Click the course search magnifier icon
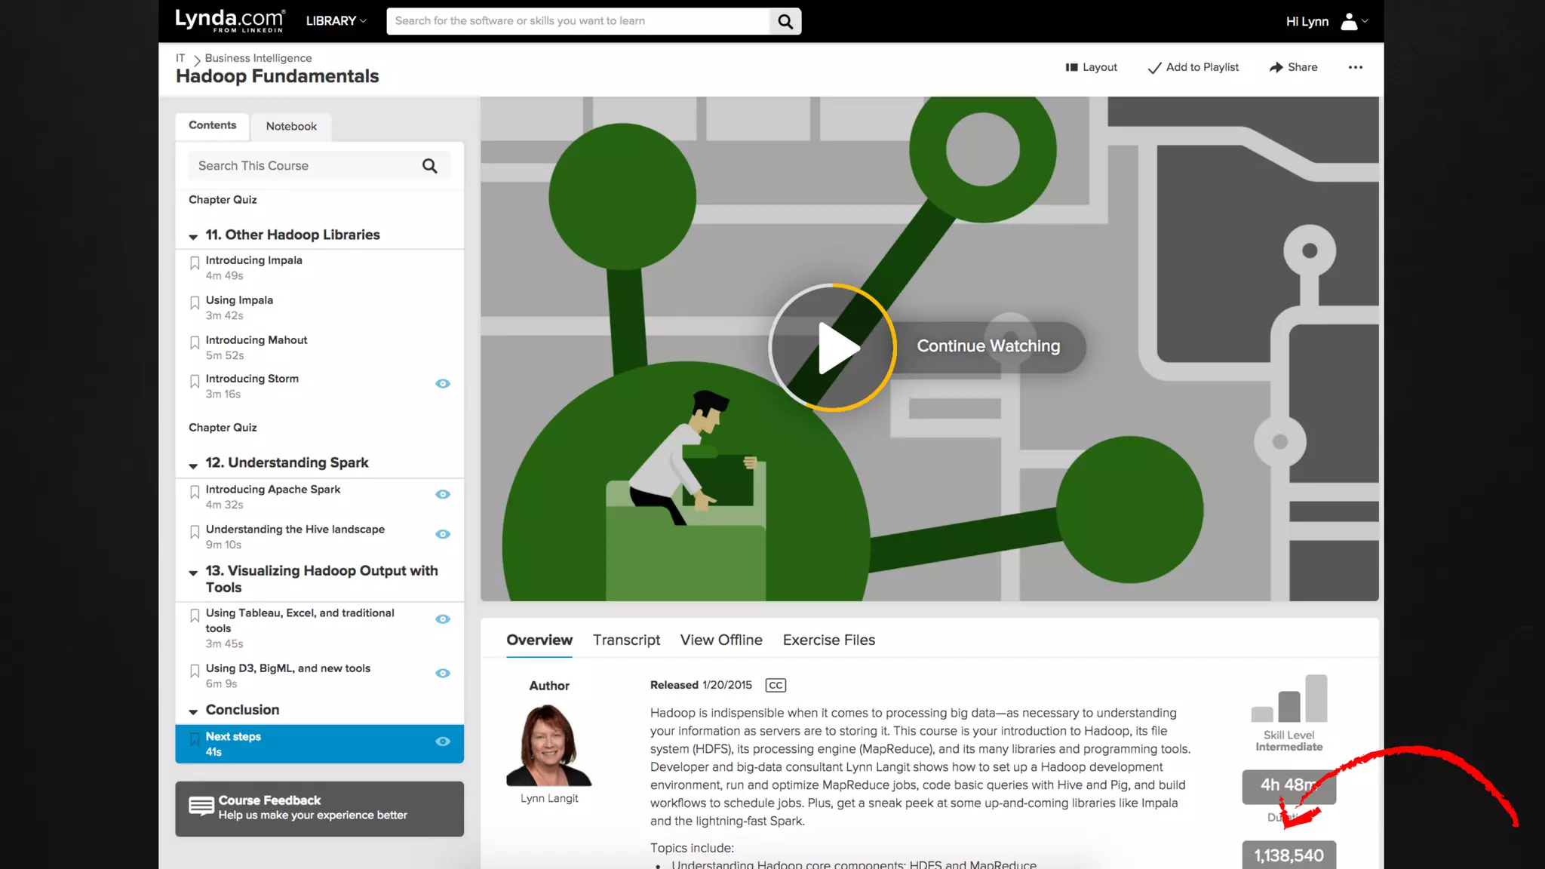Screen dimensions: 1545x869 (429, 166)
